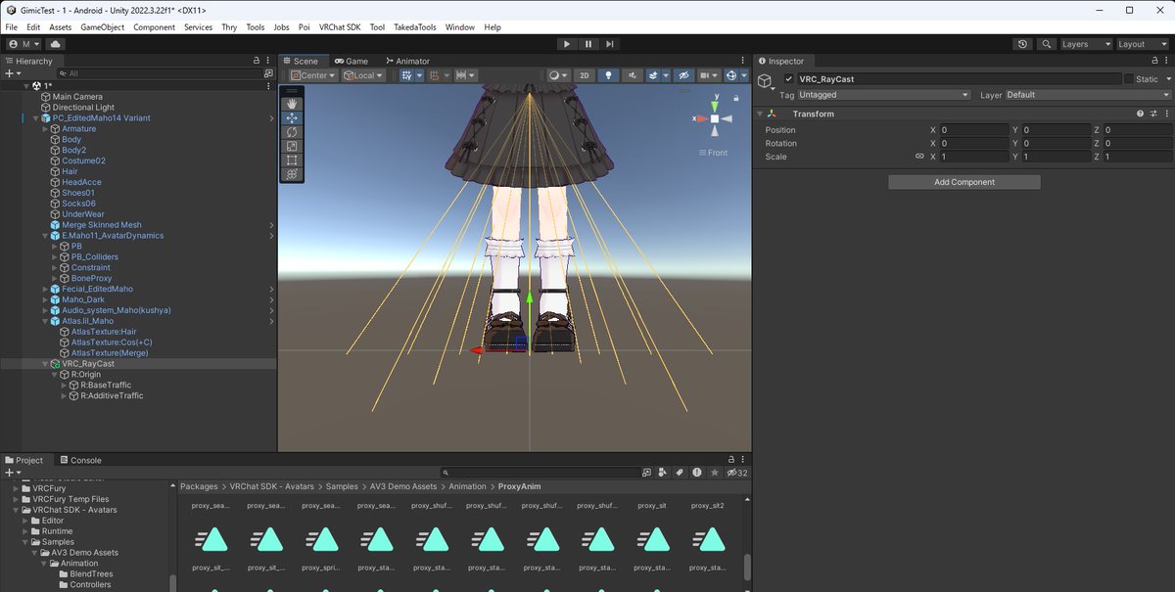Open the Center pivot mode dropdown
The width and height of the screenshot is (1175, 592).
tap(313, 75)
